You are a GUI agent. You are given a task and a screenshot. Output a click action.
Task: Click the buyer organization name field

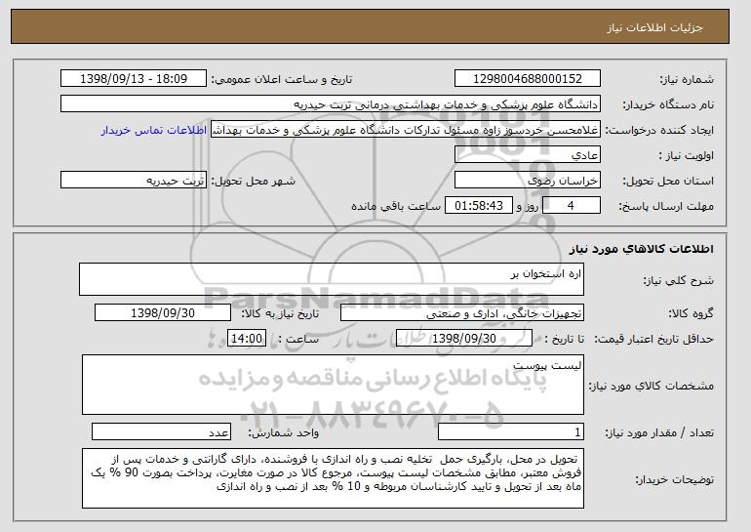point(331,104)
